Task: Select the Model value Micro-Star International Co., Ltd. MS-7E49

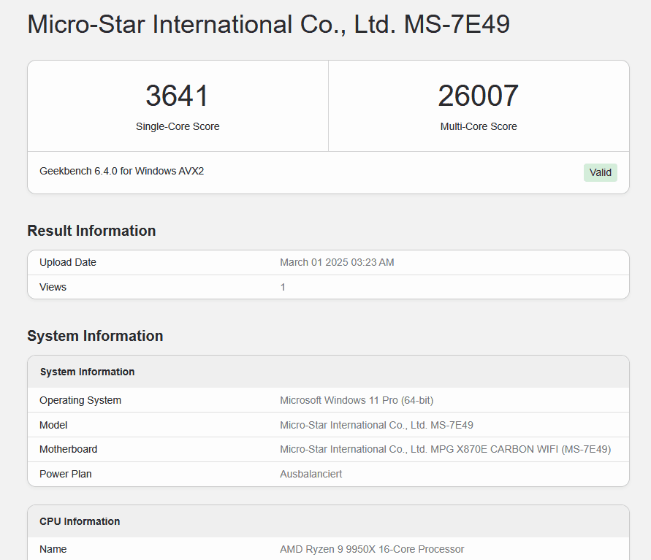Action: (376, 425)
